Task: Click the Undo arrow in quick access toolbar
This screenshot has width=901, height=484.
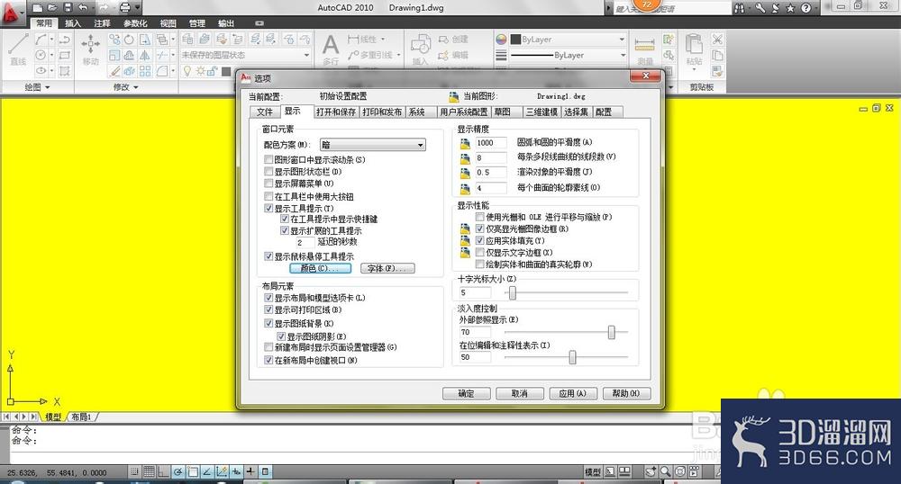Action: 83,8
